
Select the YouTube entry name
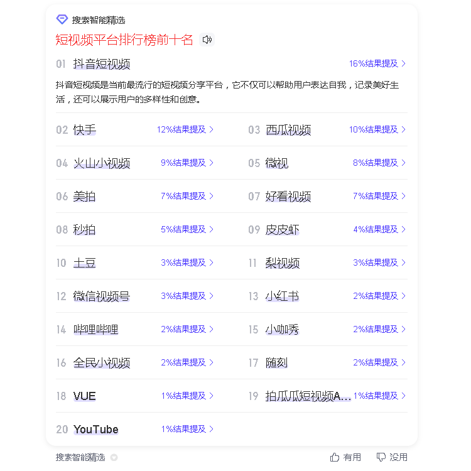pyautogui.click(x=96, y=430)
